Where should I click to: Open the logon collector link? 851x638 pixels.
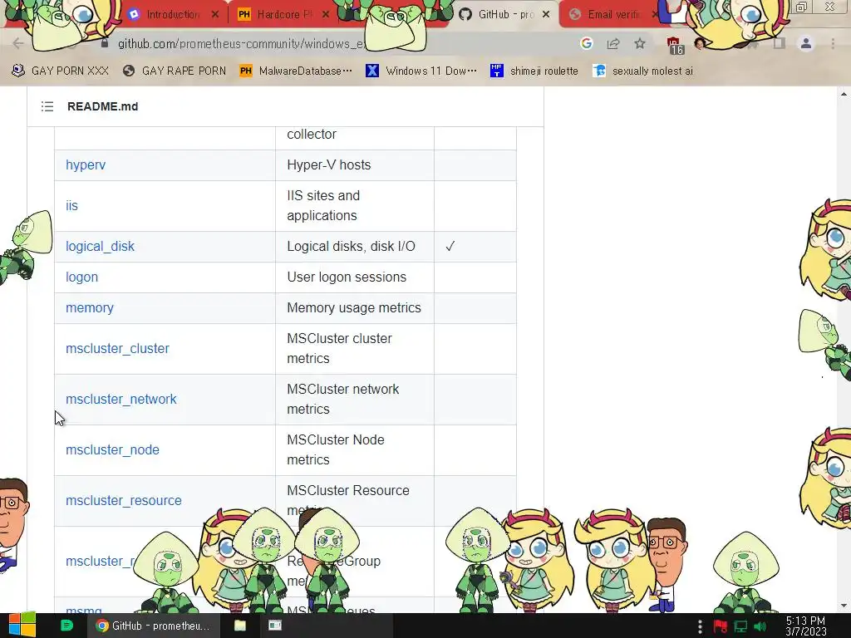pyautogui.click(x=82, y=277)
